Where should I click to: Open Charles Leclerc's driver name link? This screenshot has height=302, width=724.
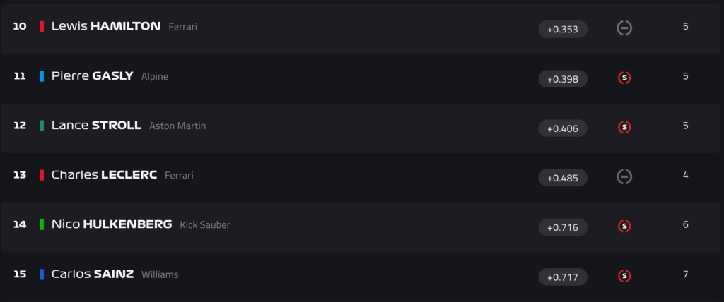click(x=104, y=175)
